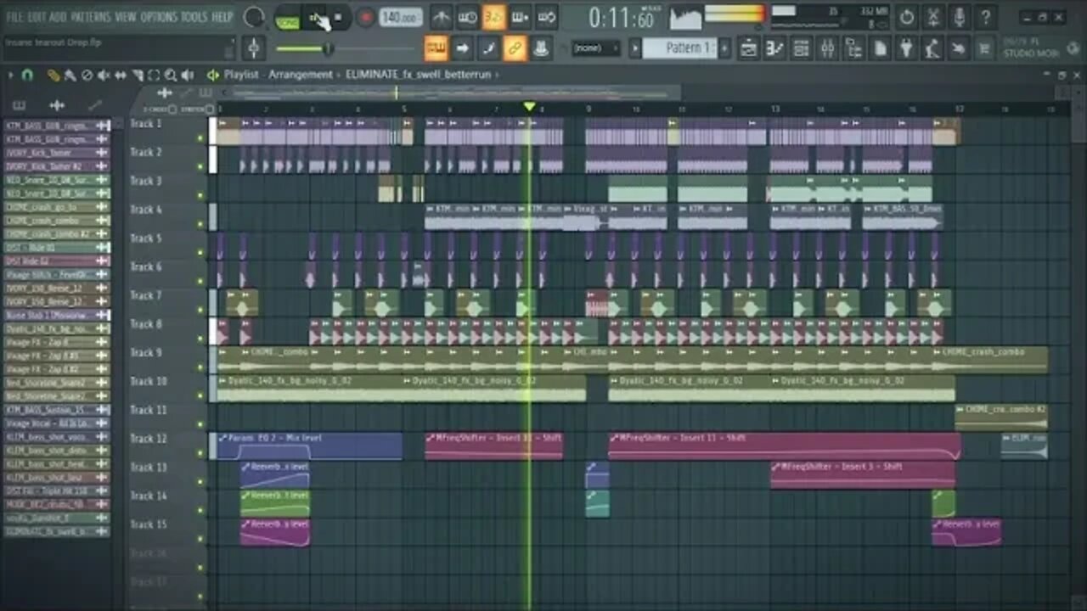Open the EDIT menu
Viewport: 1087px width, 611px height.
click(x=36, y=17)
